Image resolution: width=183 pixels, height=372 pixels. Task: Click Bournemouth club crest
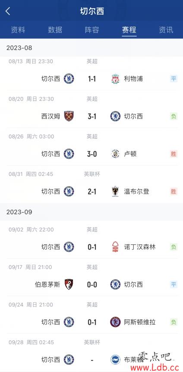click(69, 284)
